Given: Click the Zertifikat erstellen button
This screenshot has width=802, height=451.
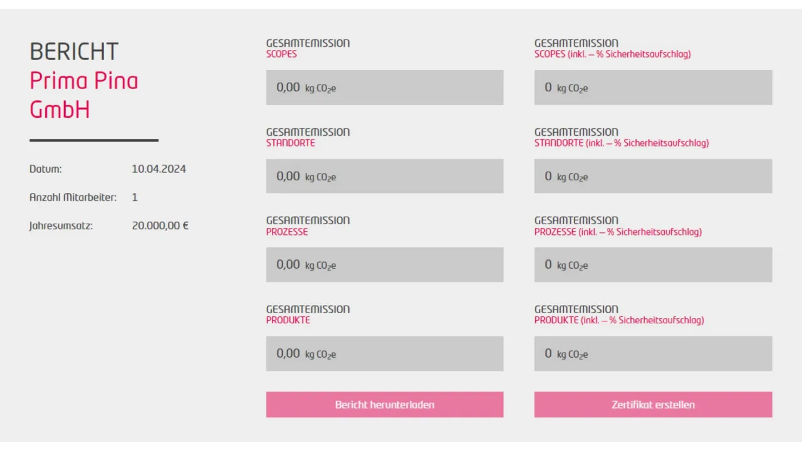Looking at the screenshot, I should point(653,405).
